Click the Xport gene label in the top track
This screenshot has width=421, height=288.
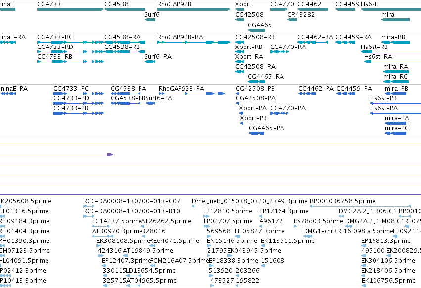[243, 4]
